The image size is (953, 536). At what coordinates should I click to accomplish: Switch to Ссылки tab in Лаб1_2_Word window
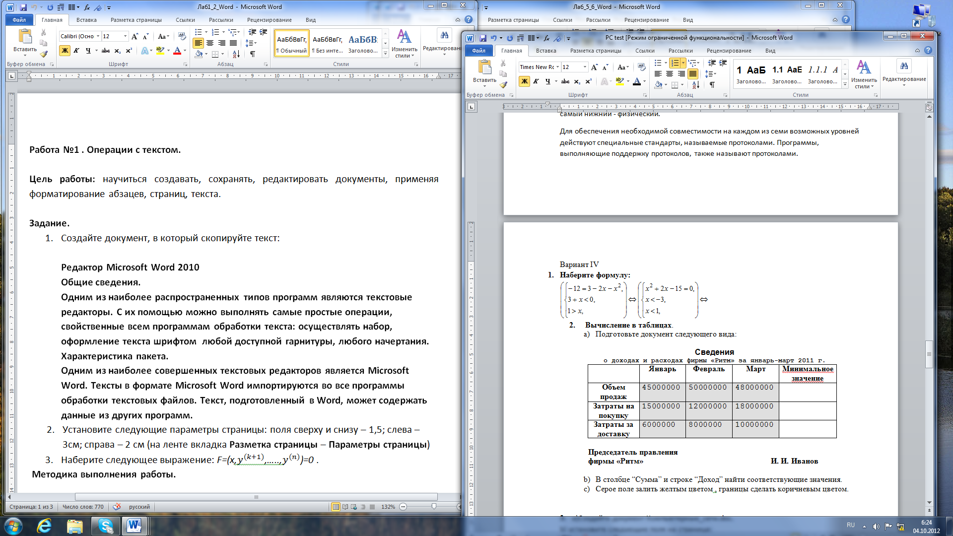click(x=185, y=20)
